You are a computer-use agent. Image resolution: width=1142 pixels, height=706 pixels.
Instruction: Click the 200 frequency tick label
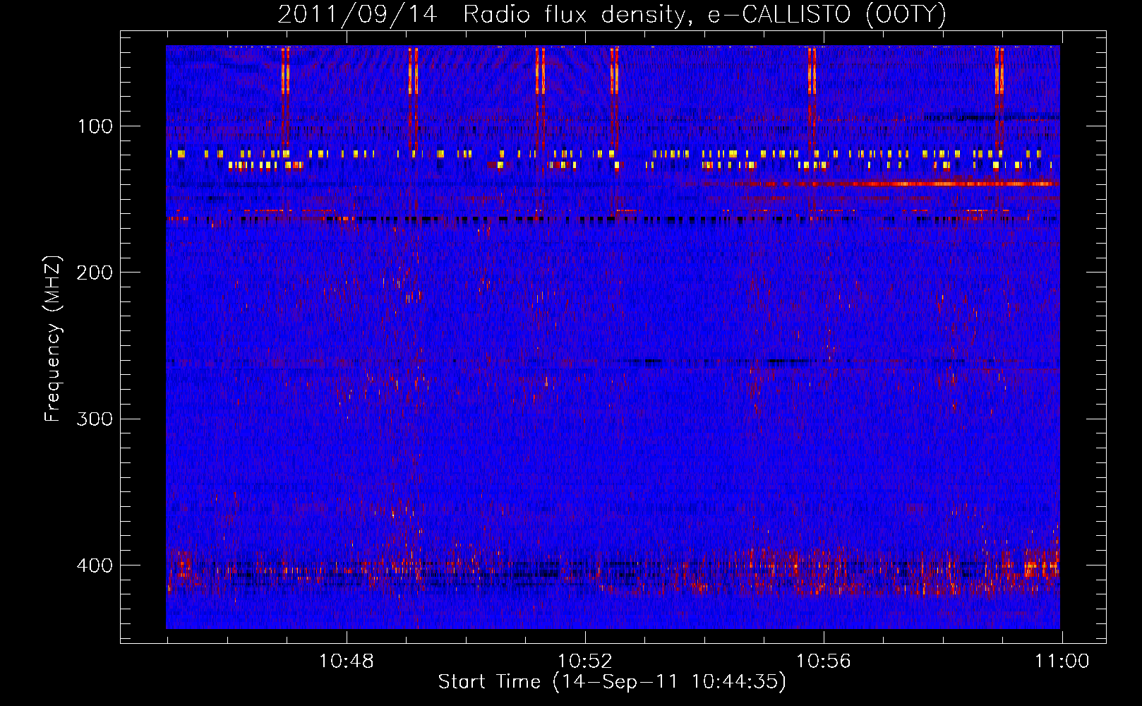(x=95, y=273)
